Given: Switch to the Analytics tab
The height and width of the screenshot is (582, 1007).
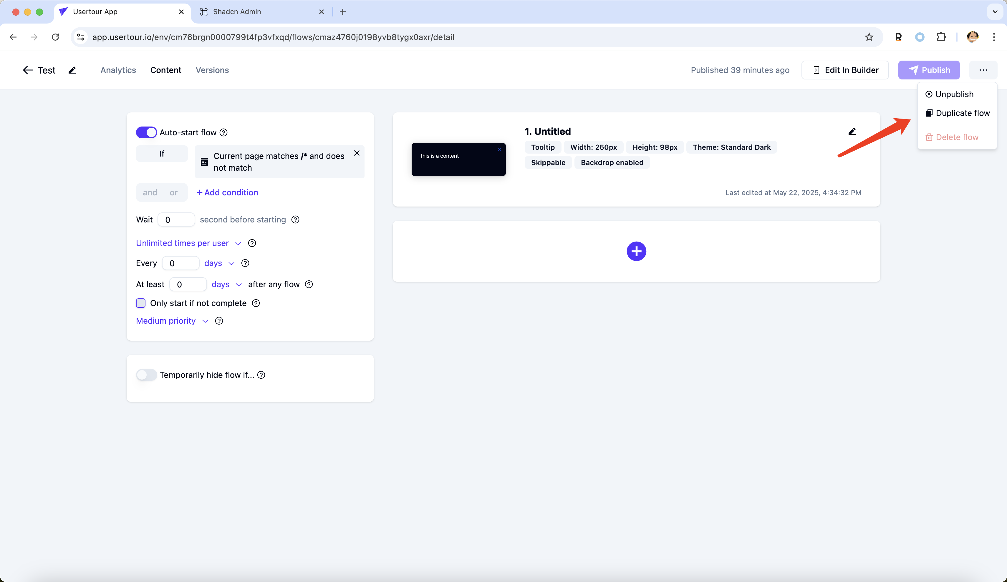Looking at the screenshot, I should click(118, 70).
